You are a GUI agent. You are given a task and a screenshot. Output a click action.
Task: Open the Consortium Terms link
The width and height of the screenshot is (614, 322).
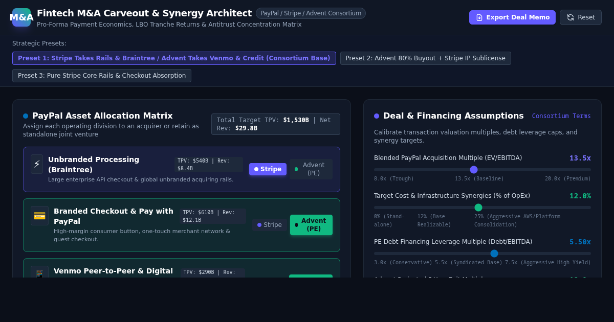click(561, 116)
